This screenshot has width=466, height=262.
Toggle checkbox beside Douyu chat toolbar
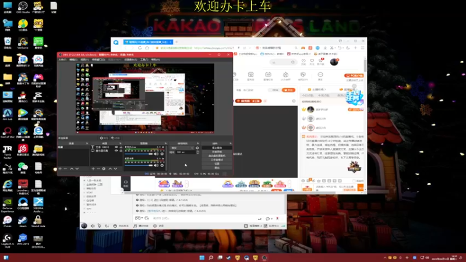click(x=354, y=180)
